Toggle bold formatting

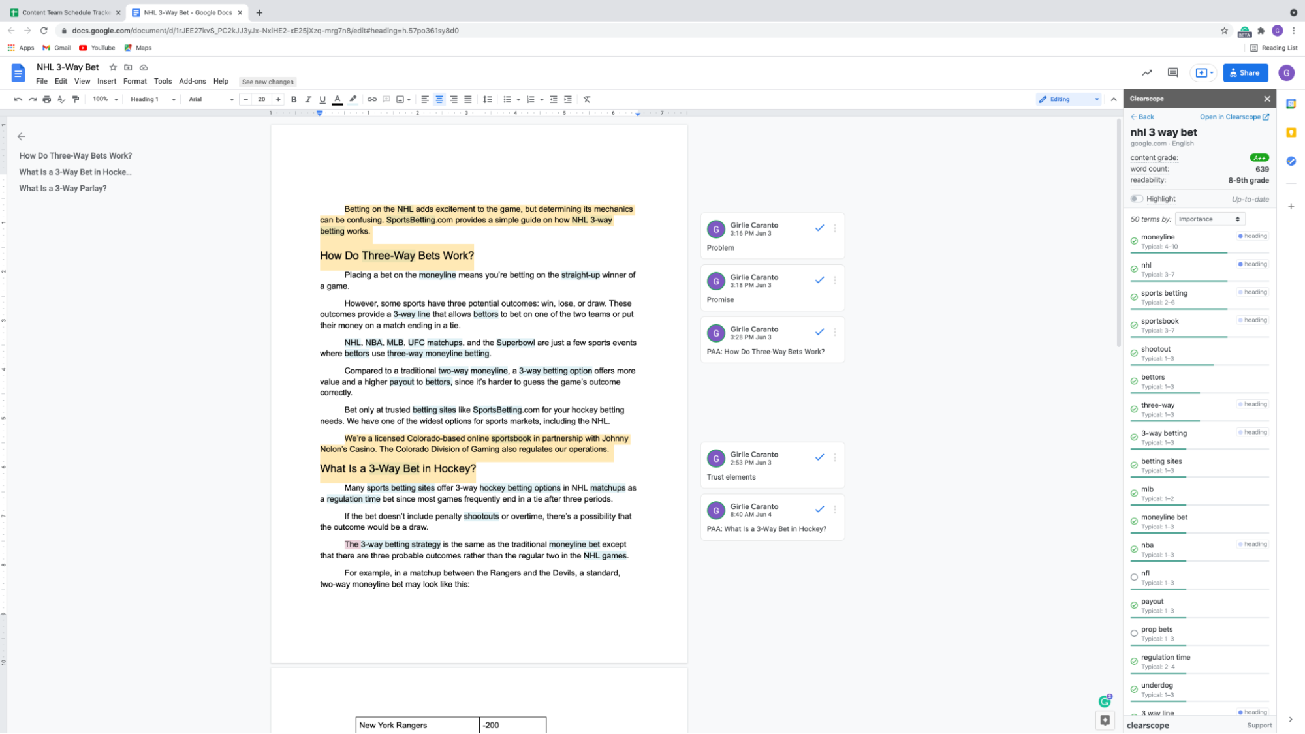point(294,99)
